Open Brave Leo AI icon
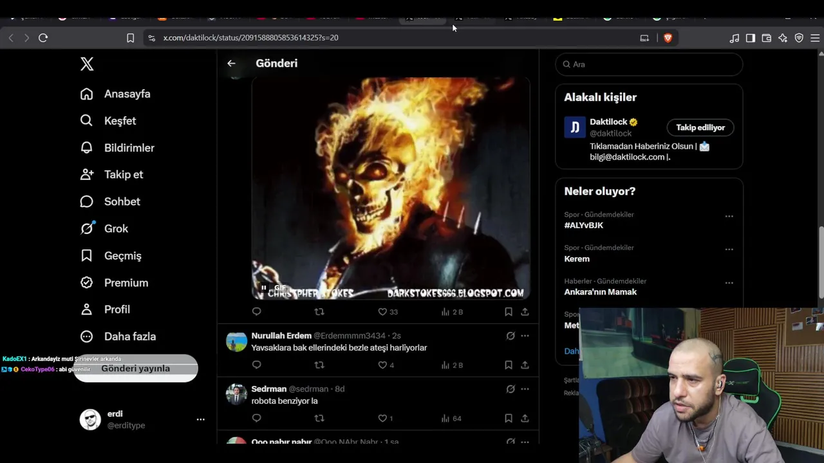The image size is (824, 463). point(783,38)
